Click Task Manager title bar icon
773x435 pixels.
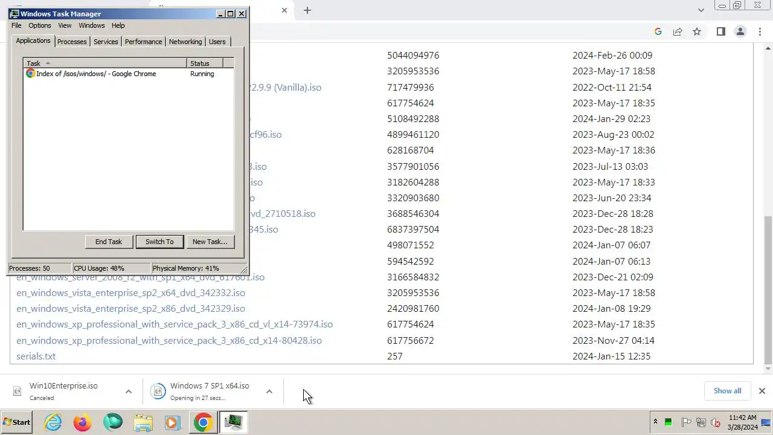(x=14, y=13)
